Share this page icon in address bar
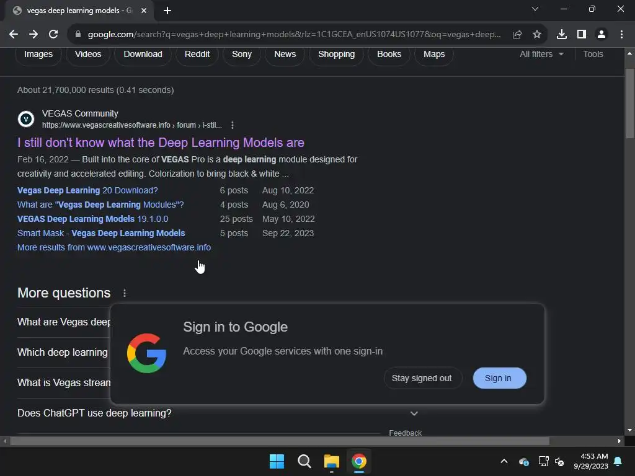 tap(517, 35)
